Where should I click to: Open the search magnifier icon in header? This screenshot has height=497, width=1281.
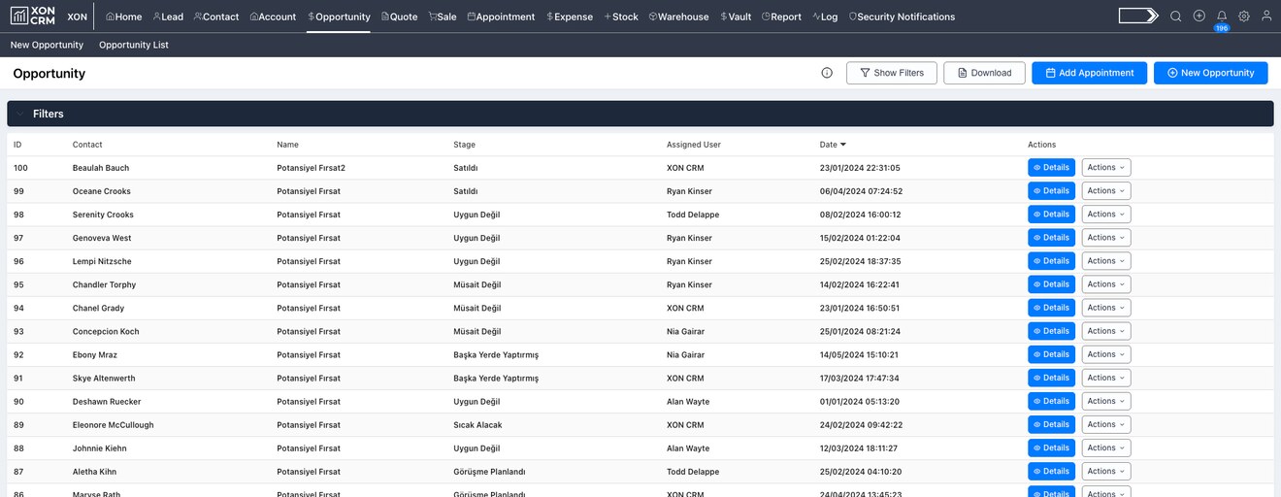pyautogui.click(x=1175, y=17)
